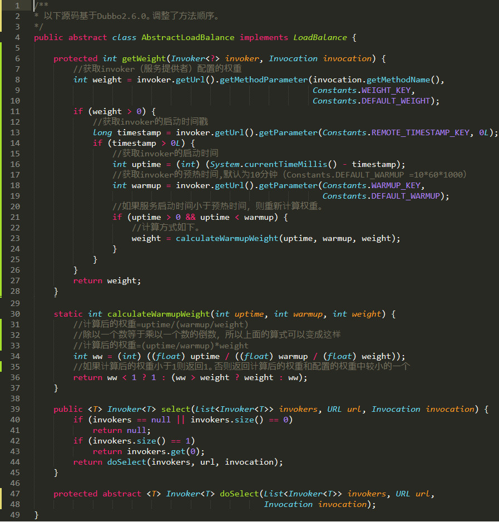Click line number 21 in the gutter

(x=15, y=217)
